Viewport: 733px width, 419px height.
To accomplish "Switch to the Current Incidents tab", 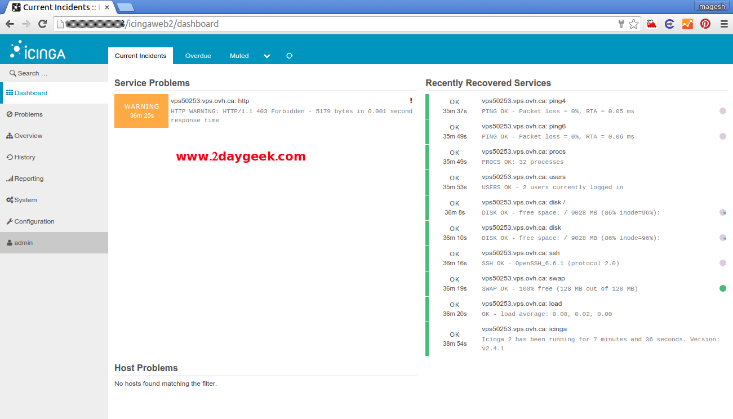I will point(141,56).
